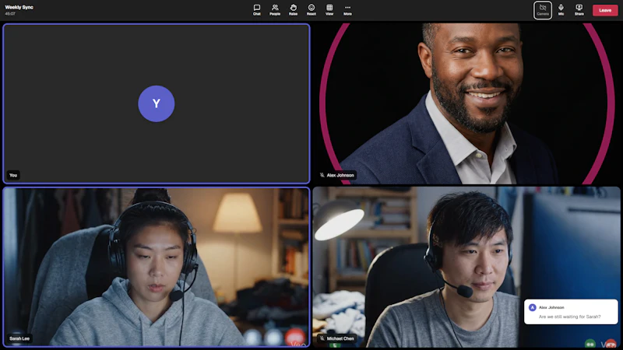Select Alex Johnson's video tile
The width and height of the screenshot is (623, 350).
(x=466, y=103)
